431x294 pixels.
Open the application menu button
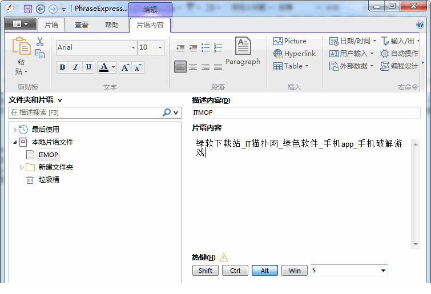coord(21,24)
